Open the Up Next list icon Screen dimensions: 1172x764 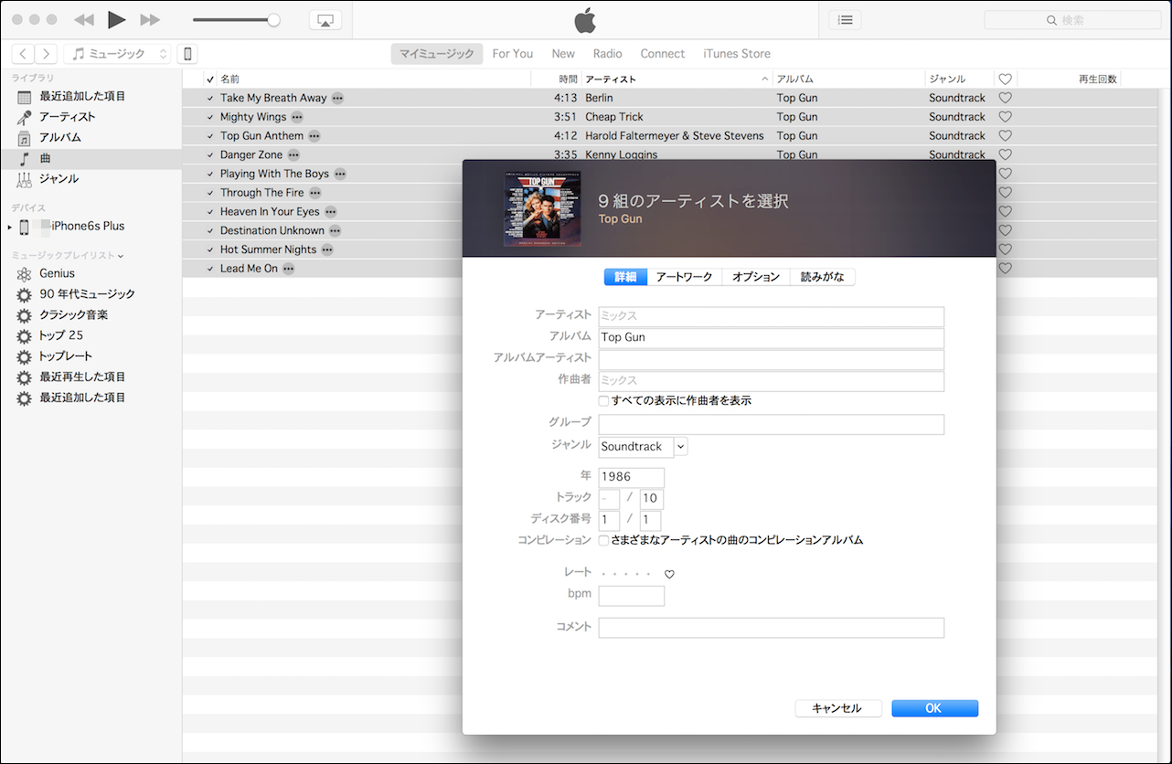[x=845, y=19]
